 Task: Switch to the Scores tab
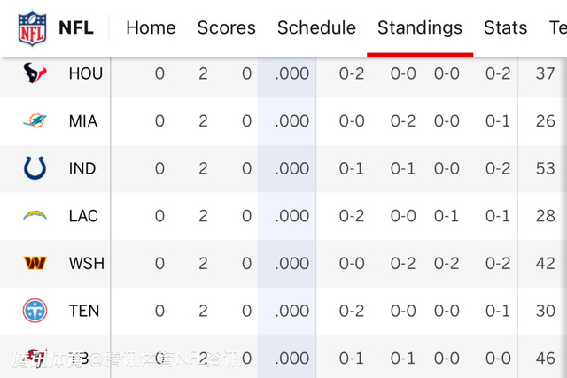coord(227,27)
